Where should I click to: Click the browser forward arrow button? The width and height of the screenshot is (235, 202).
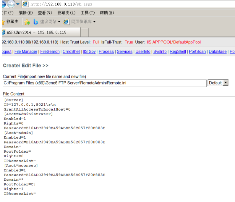11,4
